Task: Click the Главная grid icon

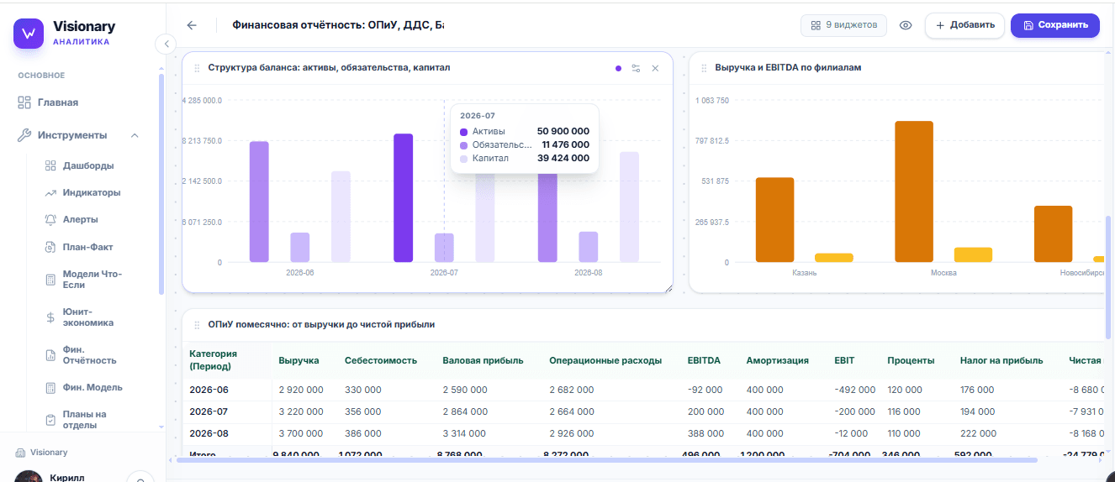Action: [x=24, y=102]
